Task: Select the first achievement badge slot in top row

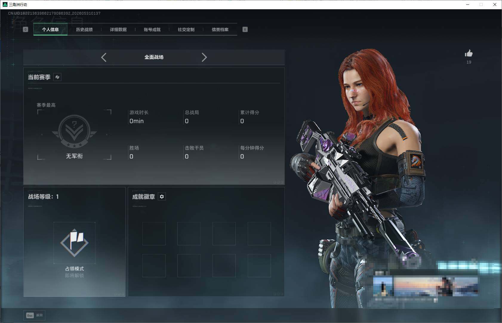Action: [x=154, y=234]
